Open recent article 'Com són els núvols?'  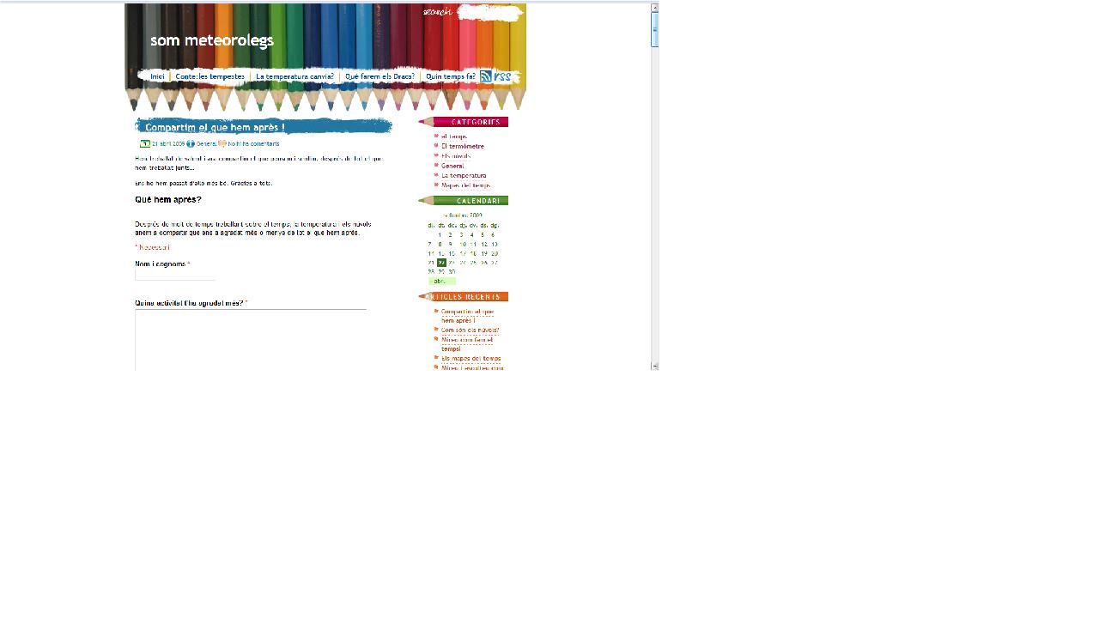pos(470,330)
